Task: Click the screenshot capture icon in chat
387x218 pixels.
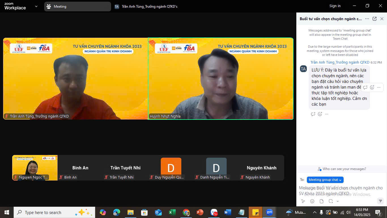Action: click(331, 201)
